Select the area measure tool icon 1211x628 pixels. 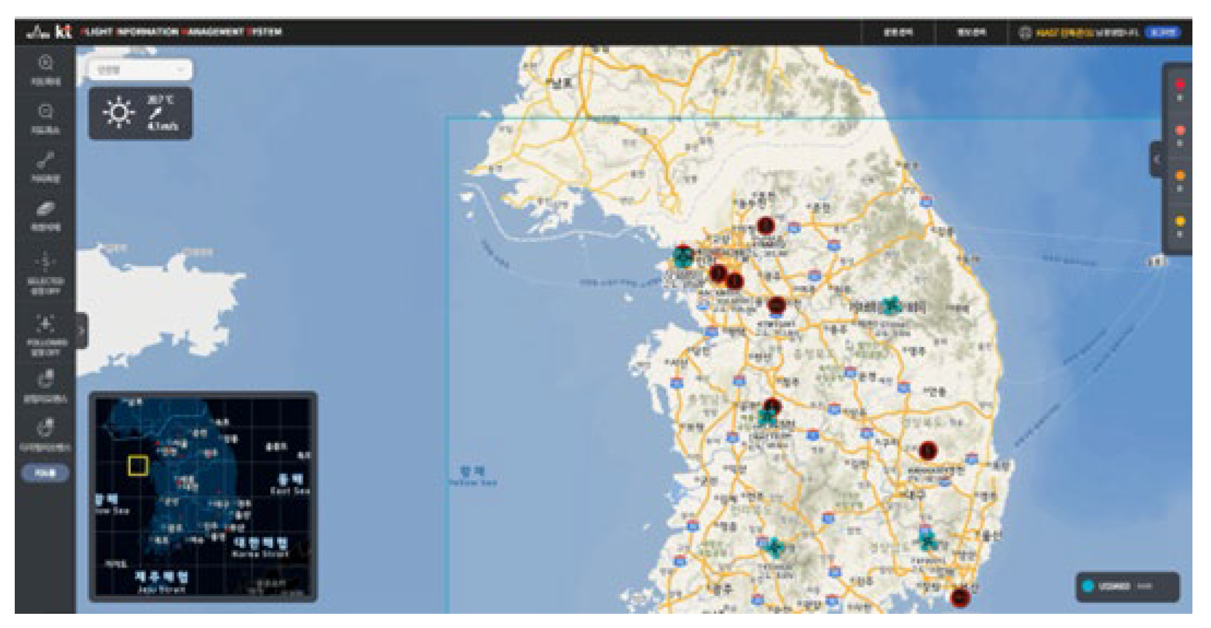45,209
